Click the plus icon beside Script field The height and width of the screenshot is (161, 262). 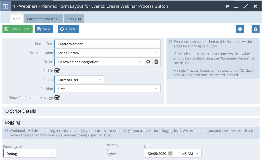click(148, 62)
